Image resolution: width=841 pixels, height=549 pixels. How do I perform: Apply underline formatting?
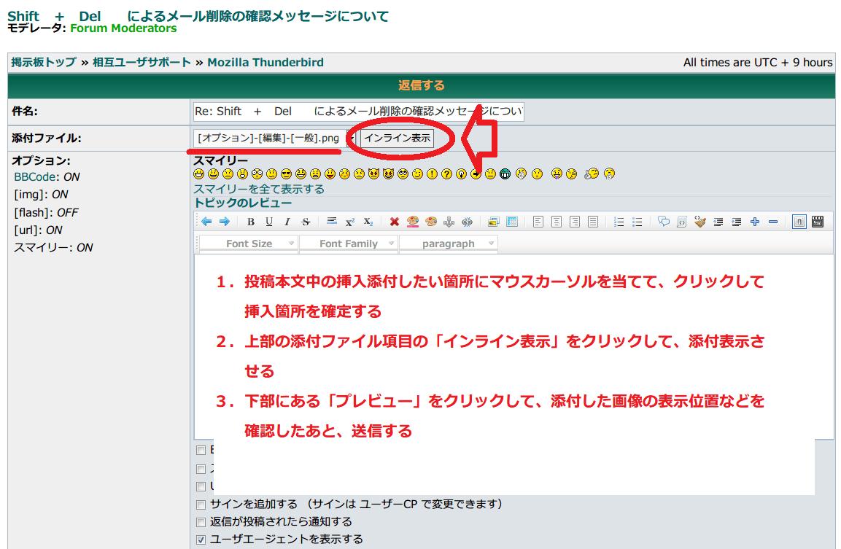(x=269, y=222)
